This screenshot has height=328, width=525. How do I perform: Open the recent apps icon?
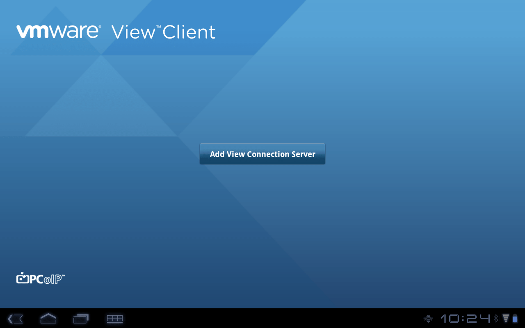(x=81, y=319)
